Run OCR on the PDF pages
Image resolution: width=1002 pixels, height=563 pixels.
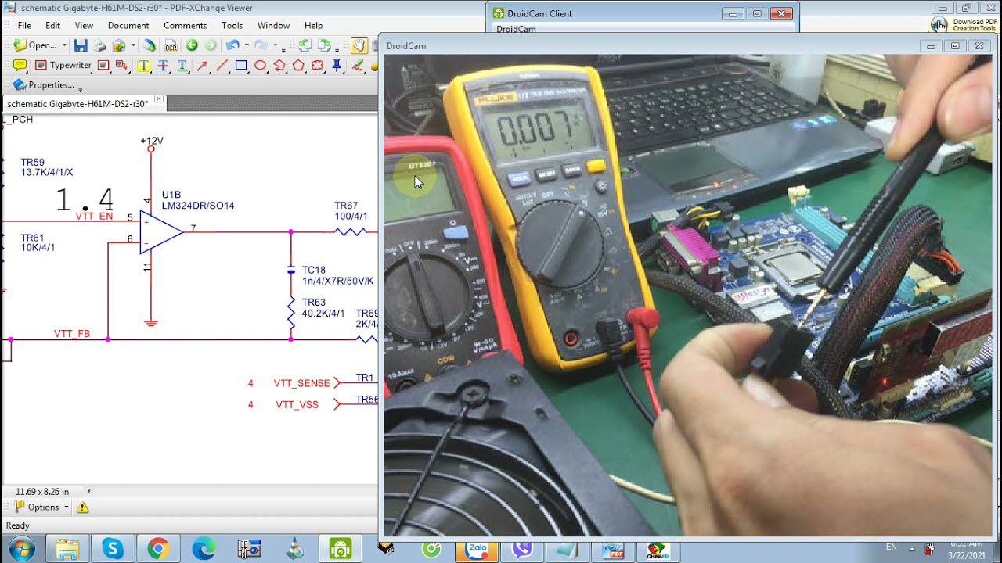(x=171, y=45)
